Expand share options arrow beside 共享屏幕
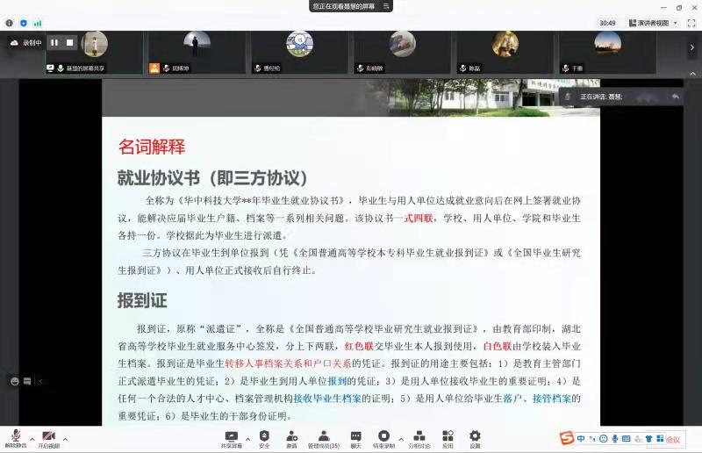The height and width of the screenshot is (453, 702). tap(247, 438)
